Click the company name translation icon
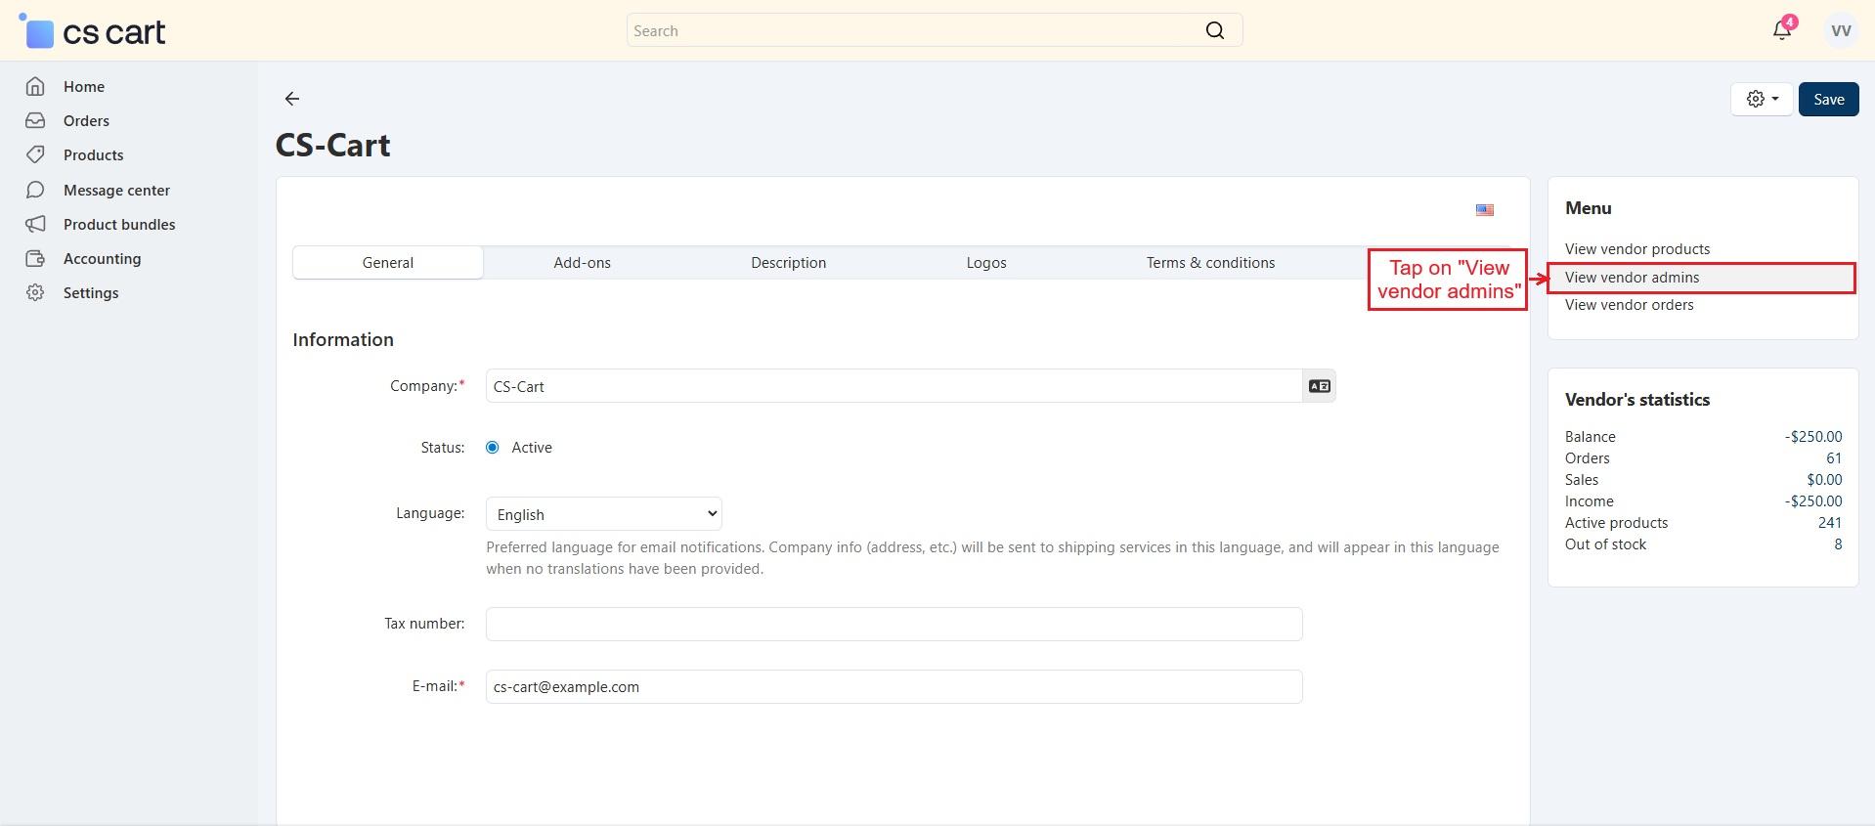The height and width of the screenshot is (826, 1875). [x=1319, y=386]
